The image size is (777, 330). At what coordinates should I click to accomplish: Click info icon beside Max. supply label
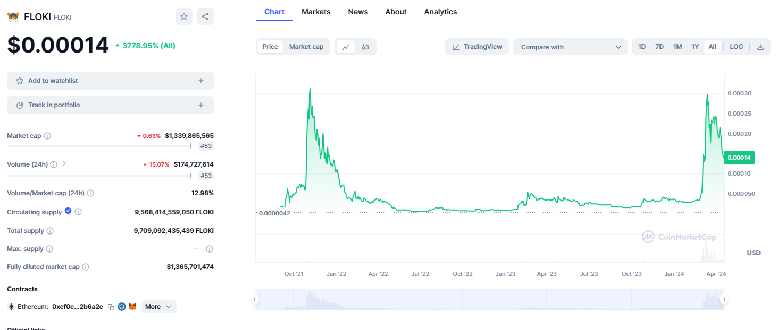[x=49, y=249]
